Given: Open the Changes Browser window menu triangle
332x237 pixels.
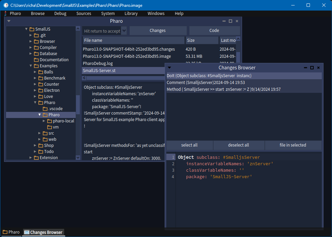Looking at the screenshot, I should click(169, 68).
